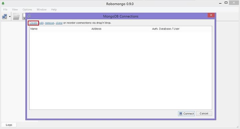Image resolution: width=240 pixels, height=129 pixels.
Task: Click the open folder toolbar icon
Action: [16, 17]
